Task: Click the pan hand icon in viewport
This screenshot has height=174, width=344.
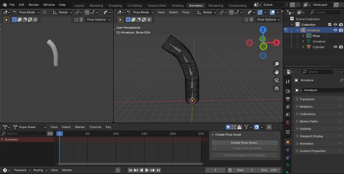Action: [277, 72]
